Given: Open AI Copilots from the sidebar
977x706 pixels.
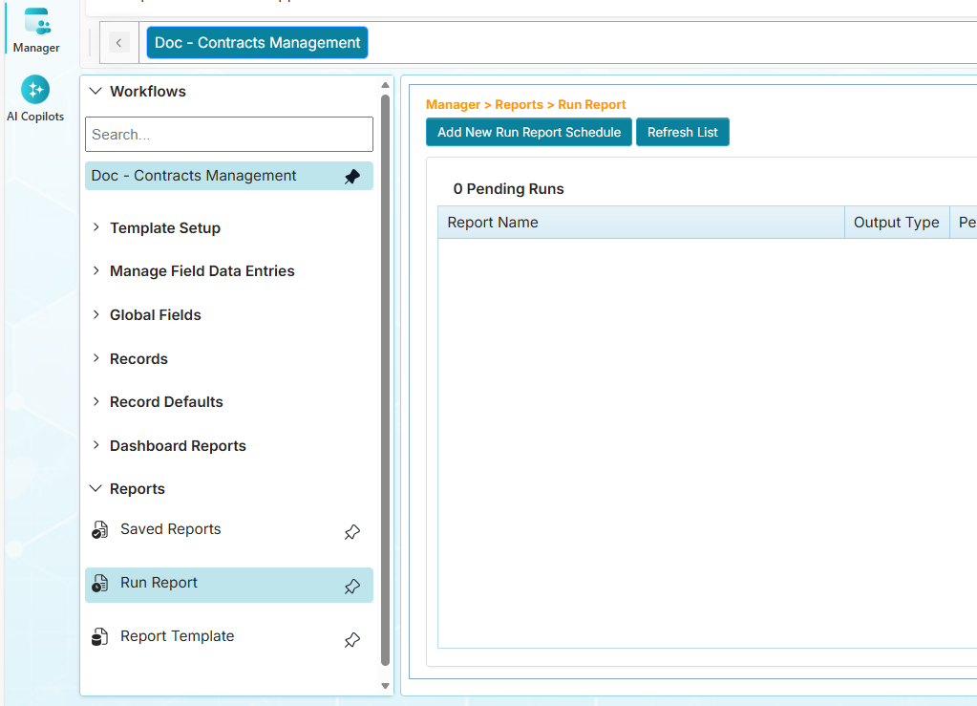Looking at the screenshot, I should (x=35, y=91).
